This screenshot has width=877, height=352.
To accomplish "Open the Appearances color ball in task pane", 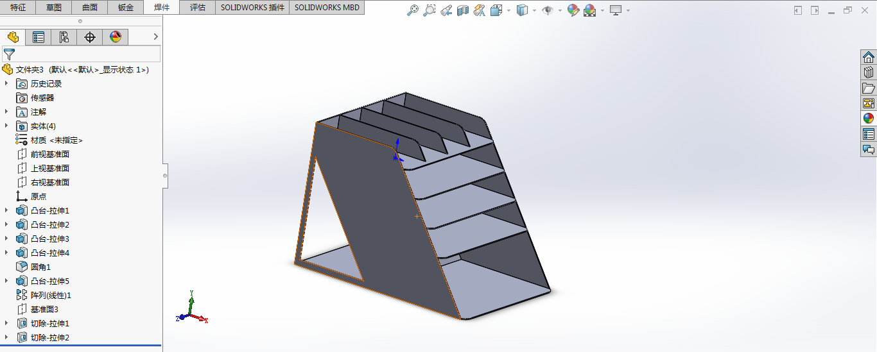I will [869, 119].
